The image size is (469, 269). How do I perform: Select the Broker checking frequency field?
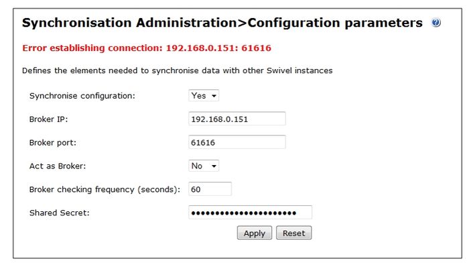click(210, 189)
